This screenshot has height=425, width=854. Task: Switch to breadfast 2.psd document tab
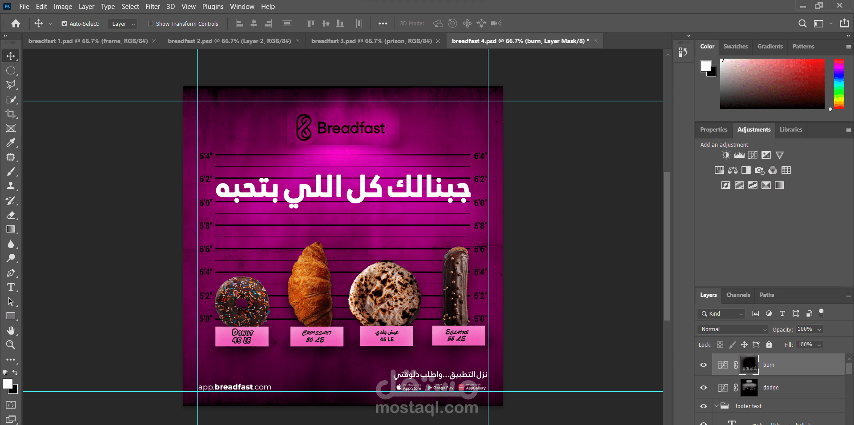229,41
